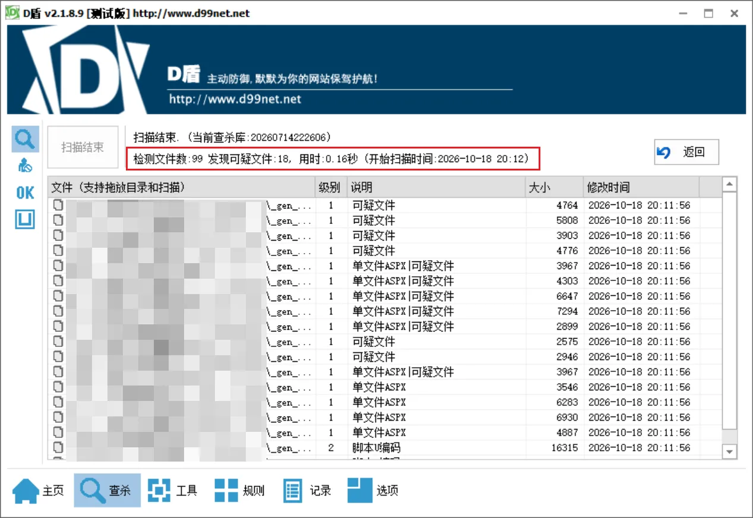Minimize the D盾 window

(682, 13)
